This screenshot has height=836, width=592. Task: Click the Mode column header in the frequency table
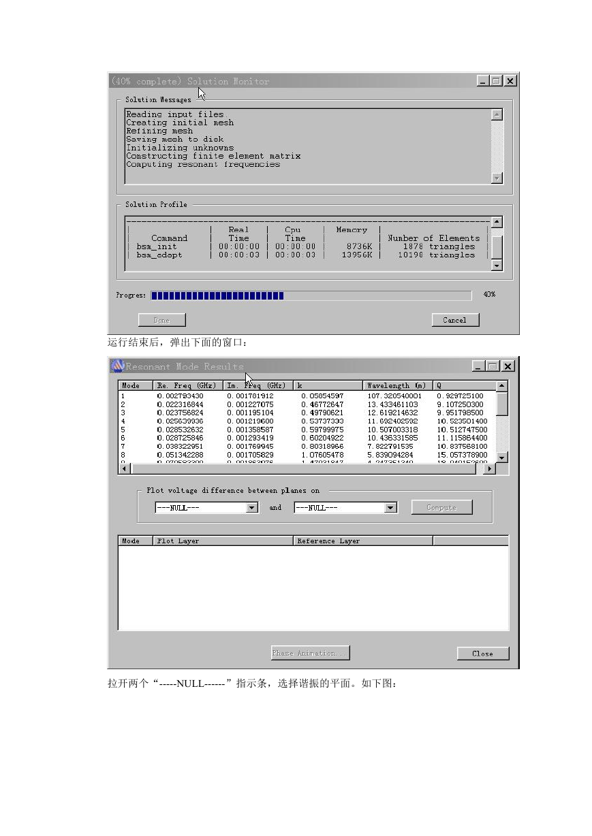pyautogui.click(x=136, y=385)
